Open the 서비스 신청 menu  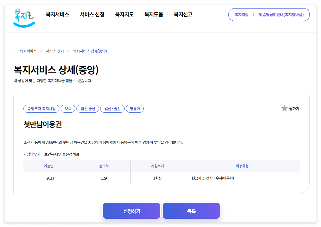click(x=92, y=14)
